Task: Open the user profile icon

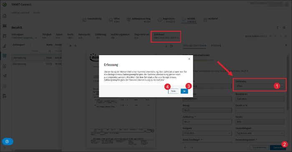Action: click(287, 4)
